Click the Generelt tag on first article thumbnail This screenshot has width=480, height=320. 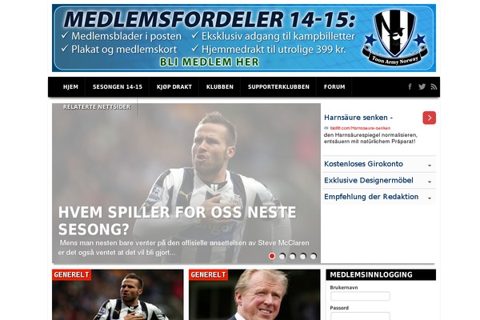tap(71, 274)
